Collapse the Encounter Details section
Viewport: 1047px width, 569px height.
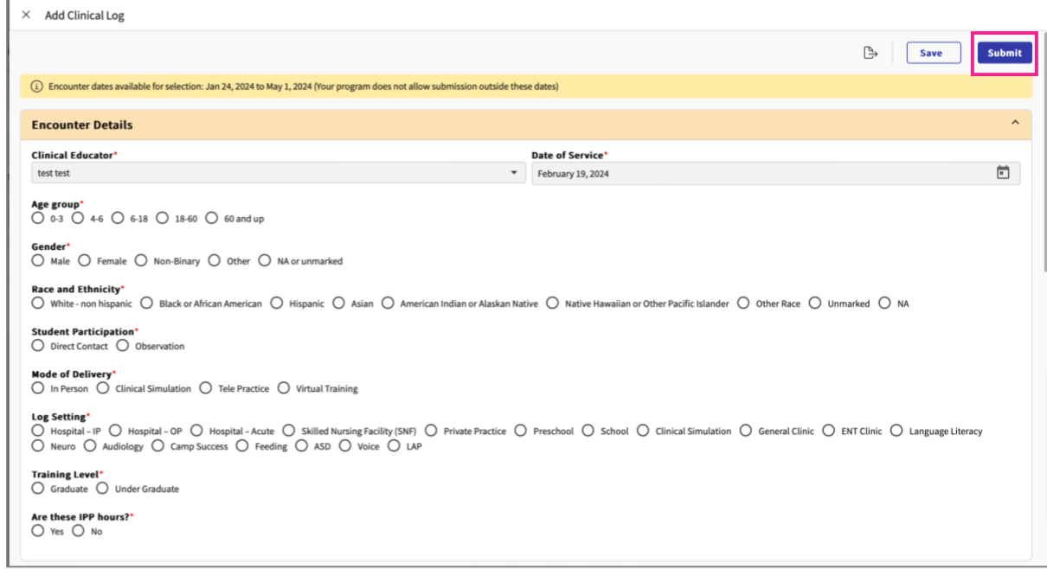pos(1015,124)
